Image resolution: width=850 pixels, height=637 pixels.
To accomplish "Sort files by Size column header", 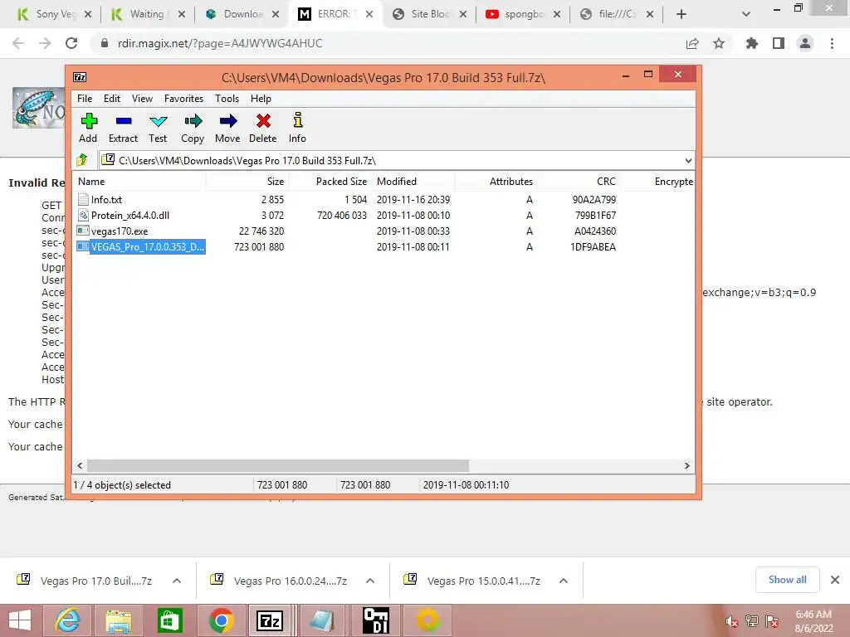I will (247, 182).
